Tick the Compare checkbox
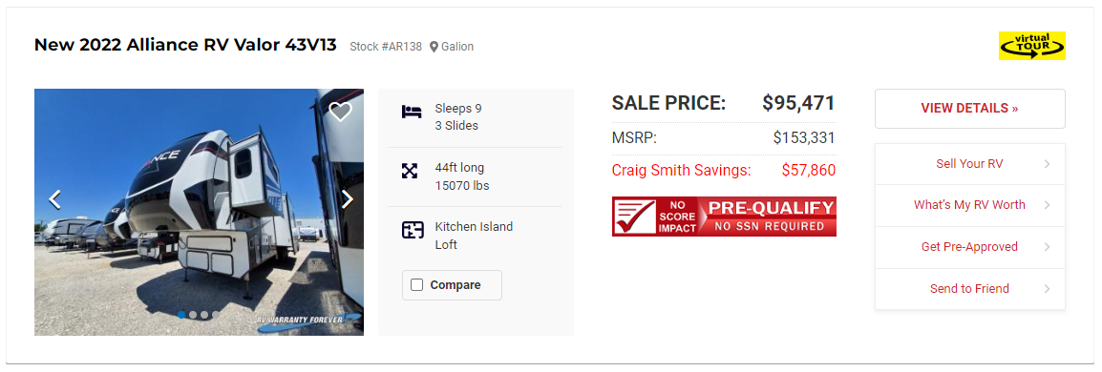1102x372 pixels. click(x=416, y=285)
